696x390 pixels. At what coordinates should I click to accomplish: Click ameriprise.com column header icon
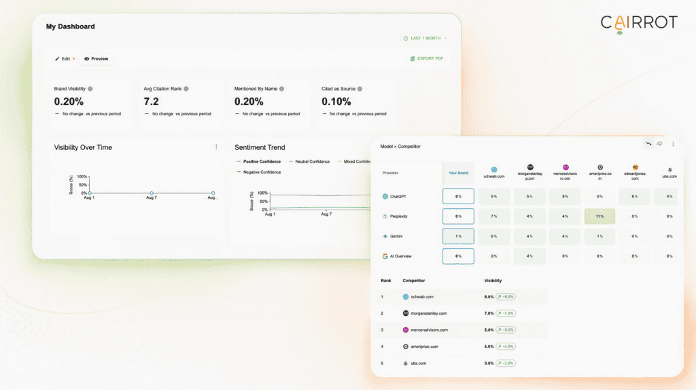point(600,167)
